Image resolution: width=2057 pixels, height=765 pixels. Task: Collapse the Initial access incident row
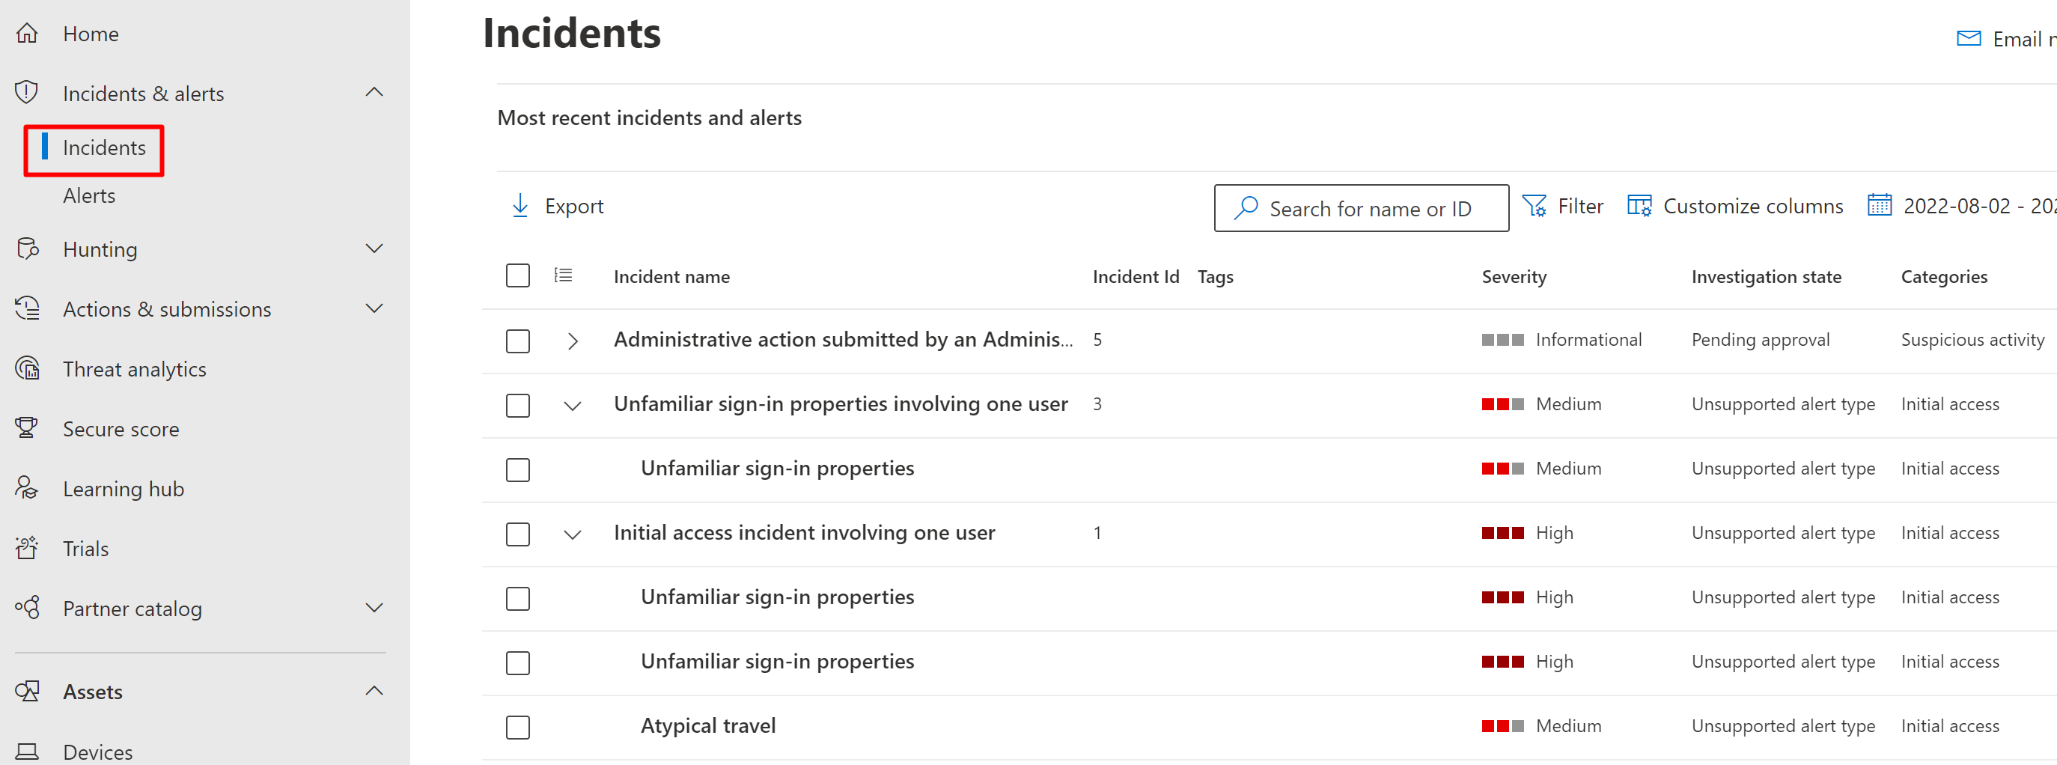[x=573, y=534]
